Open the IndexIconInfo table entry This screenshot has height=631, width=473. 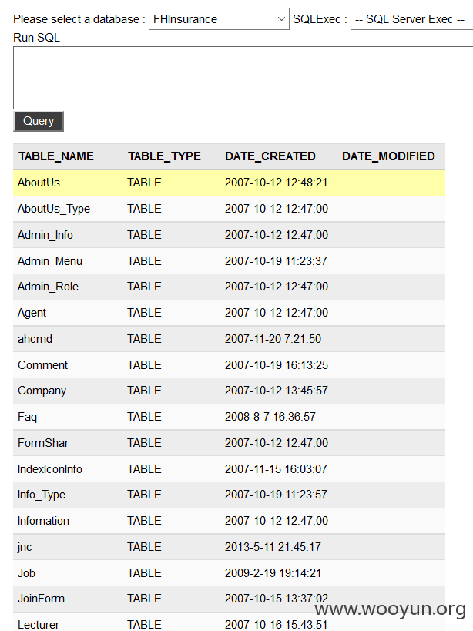click(50, 469)
